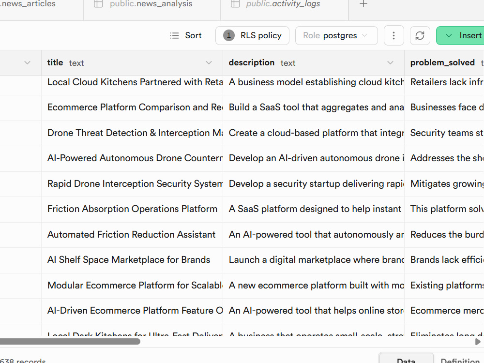Select problem_solved cell 'Reduces the burd'

tap(444, 235)
